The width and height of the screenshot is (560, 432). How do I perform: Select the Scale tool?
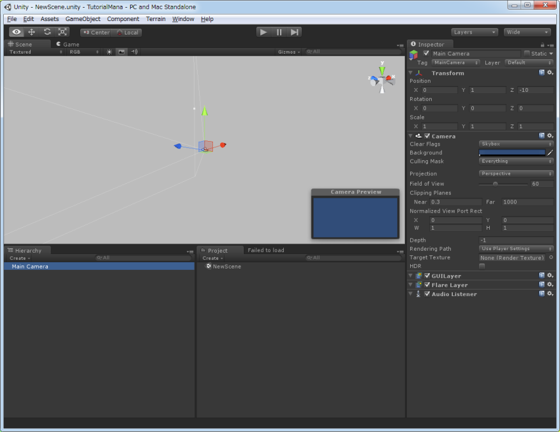click(x=63, y=32)
